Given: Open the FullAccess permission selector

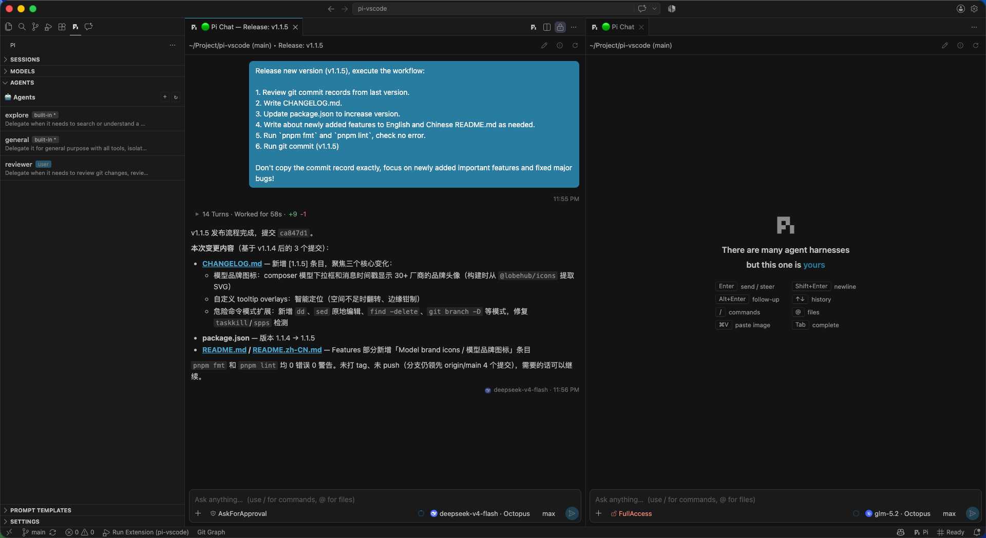Looking at the screenshot, I should [x=631, y=513].
